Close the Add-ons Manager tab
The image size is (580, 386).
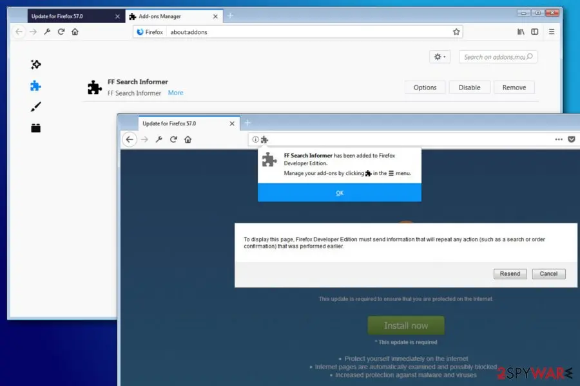[215, 16]
